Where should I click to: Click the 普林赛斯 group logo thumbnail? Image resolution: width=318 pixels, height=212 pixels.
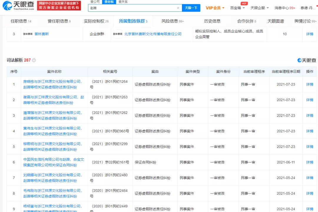[x=28, y=34]
